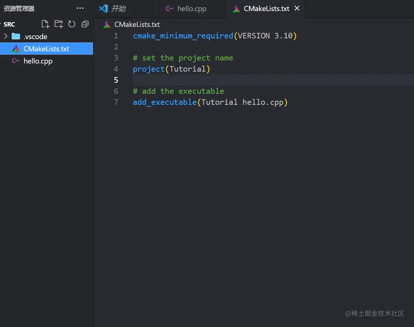Refresh the explorer file tree
Viewport: 414px width, 327px height.
[x=72, y=24]
